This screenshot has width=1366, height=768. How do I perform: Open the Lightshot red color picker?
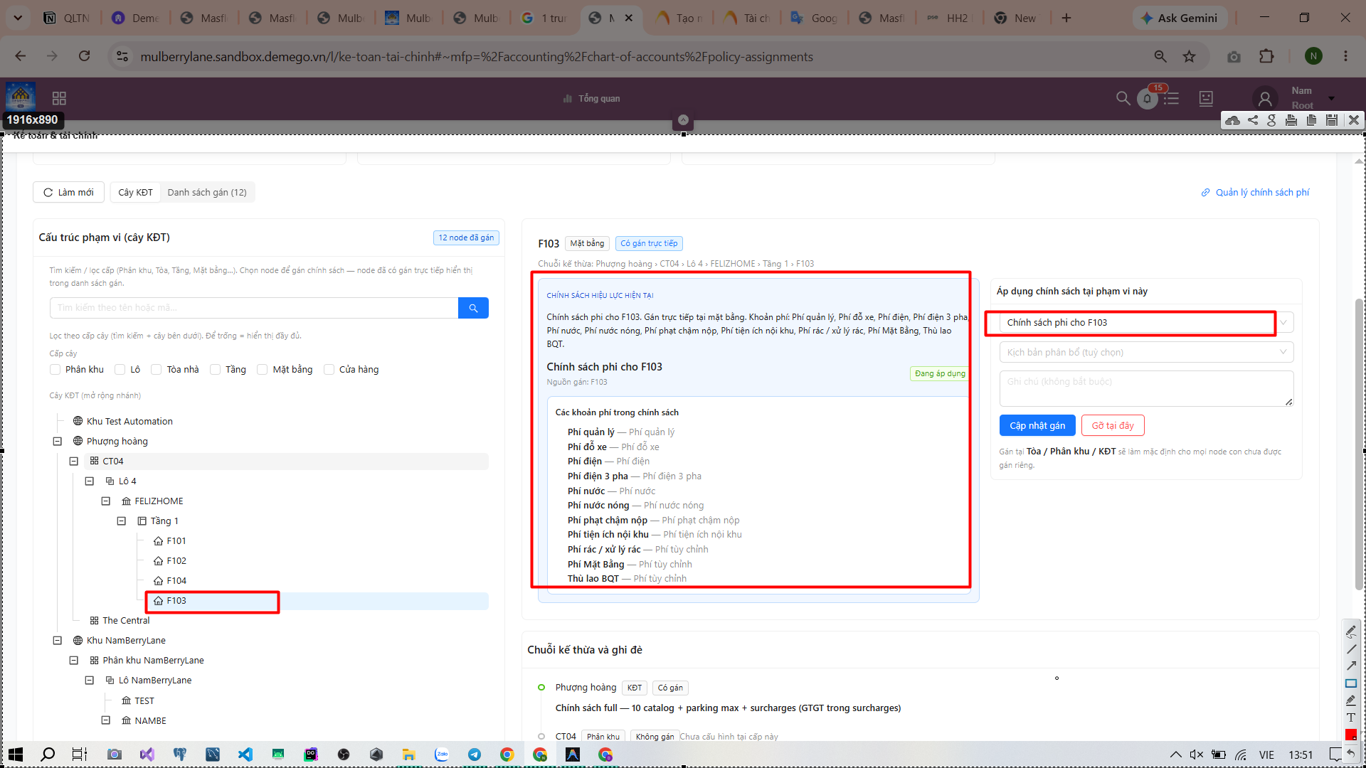click(1351, 735)
